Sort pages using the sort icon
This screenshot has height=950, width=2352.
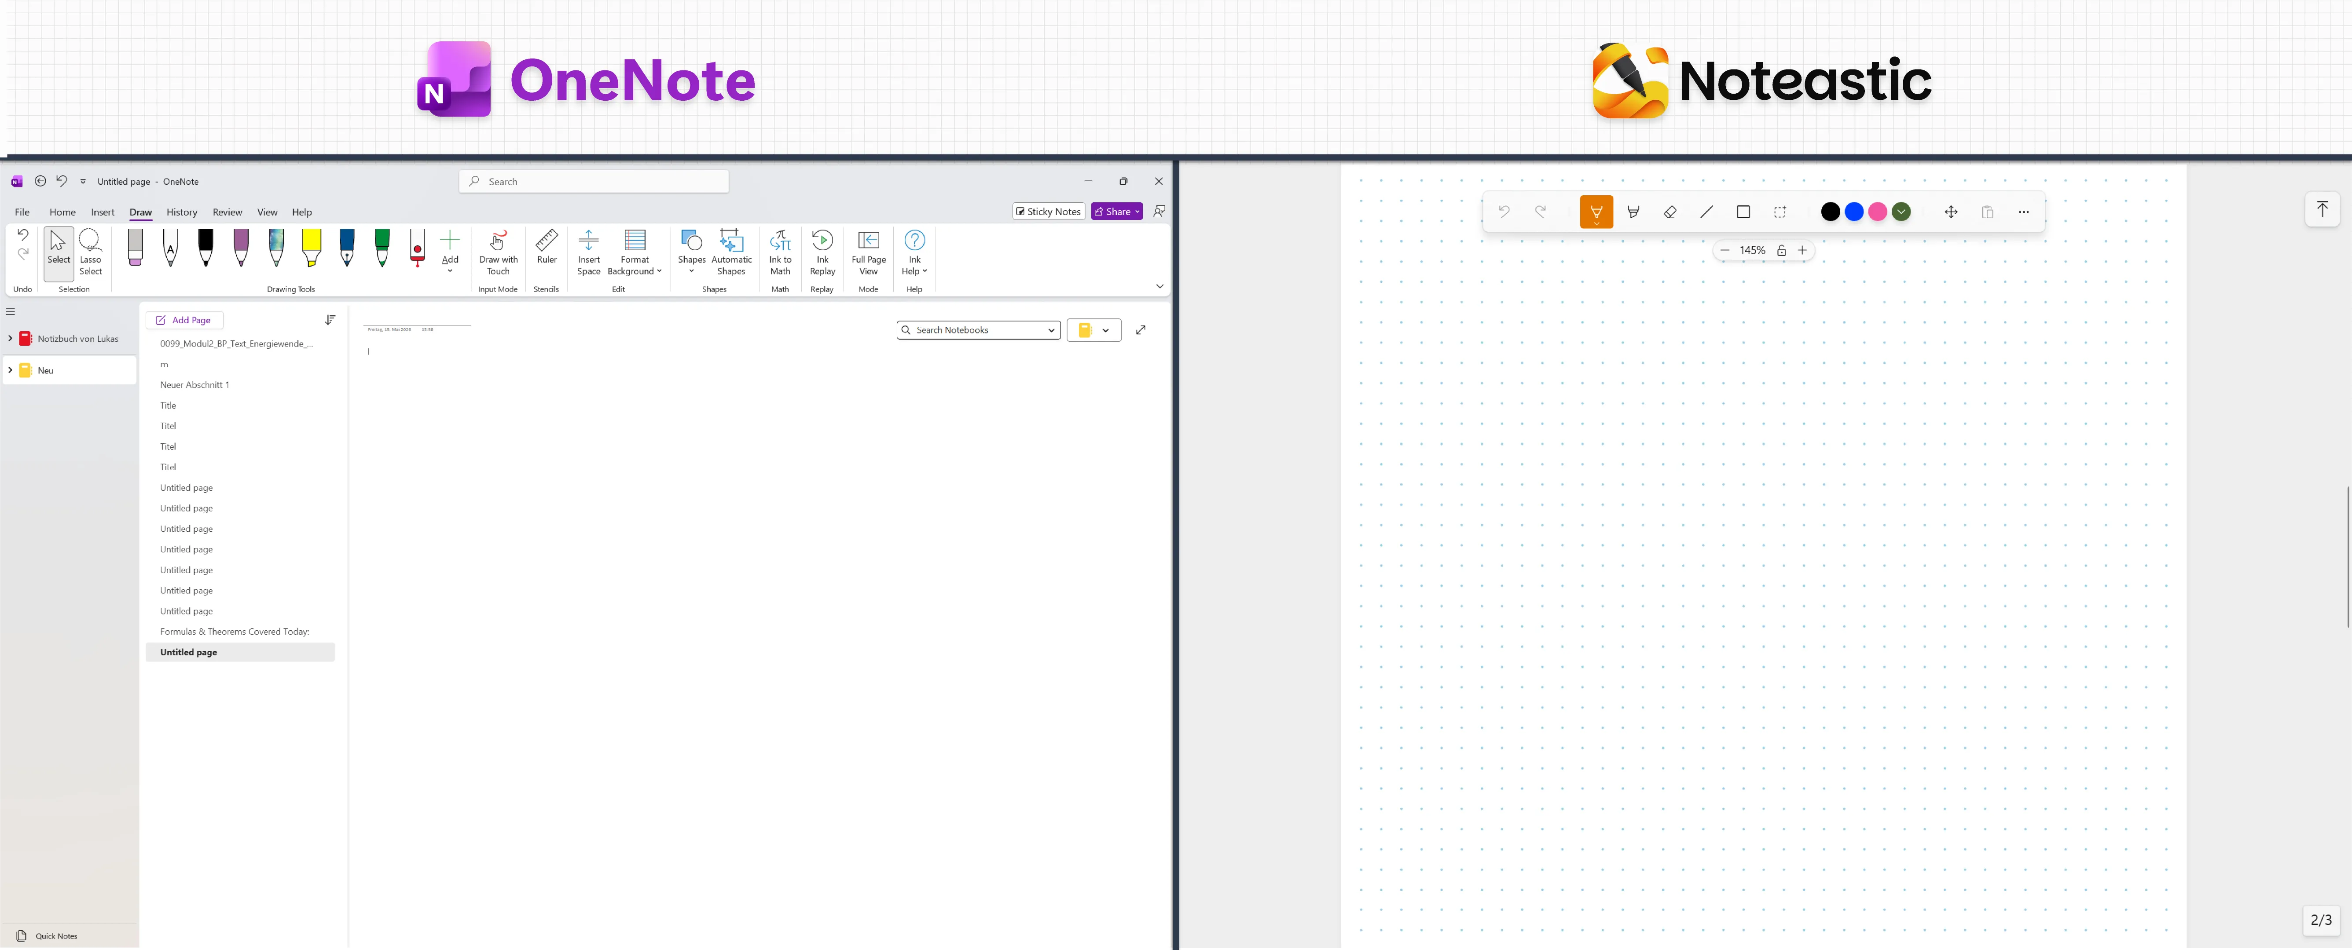pyautogui.click(x=330, y=320)
